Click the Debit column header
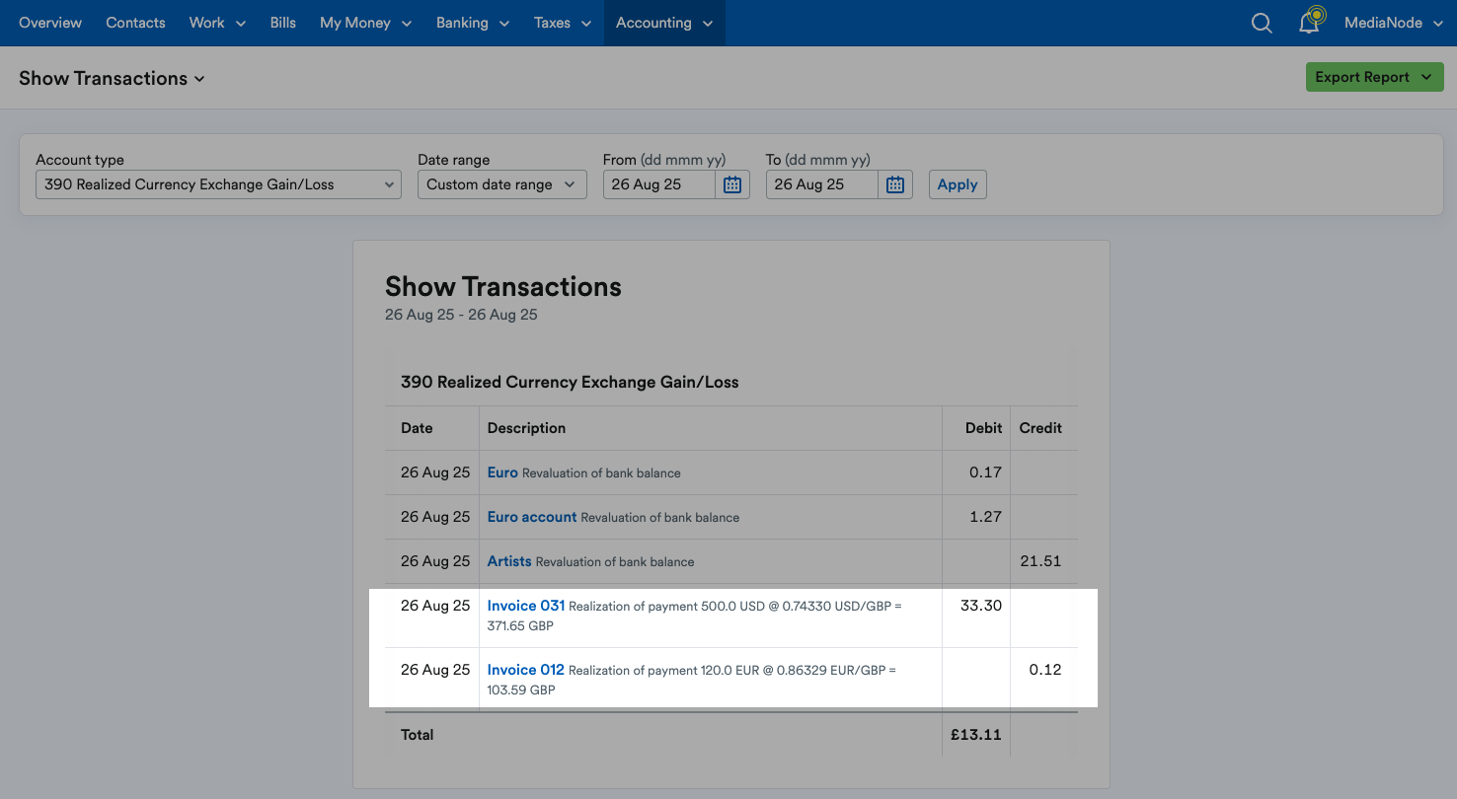Screen dimensions: 1457x799 [984, 428]
